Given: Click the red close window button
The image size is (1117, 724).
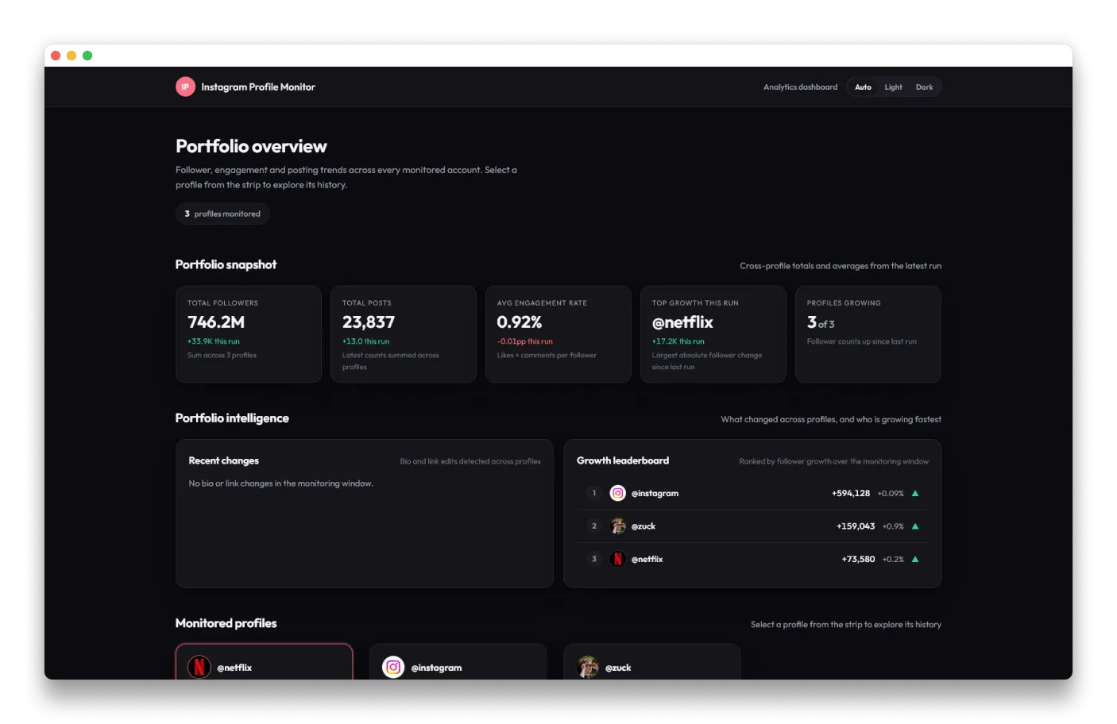Looking at the screenshot, I should click(56, 56).
